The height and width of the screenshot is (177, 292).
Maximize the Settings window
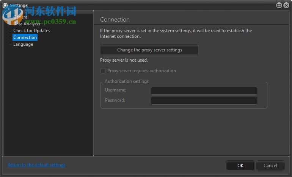[x=279, y=5]
